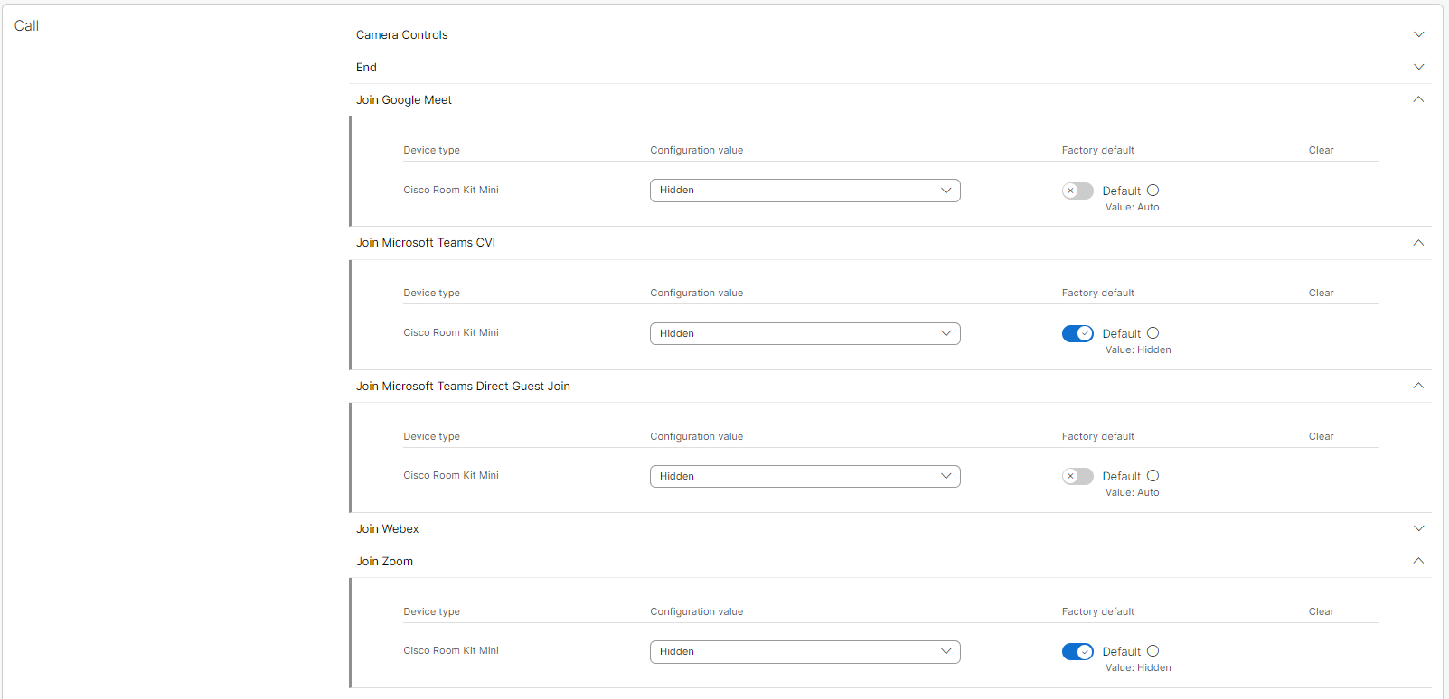Click Clear in the Join Google Meet section
1449x699 pixels.
(x=1321, y=150)
